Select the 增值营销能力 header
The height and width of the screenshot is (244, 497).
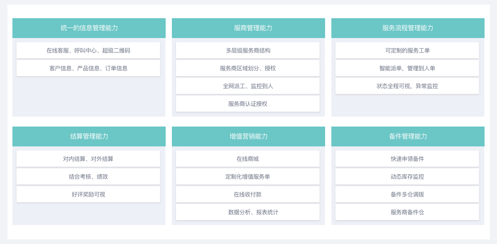[x=248, y=136]
